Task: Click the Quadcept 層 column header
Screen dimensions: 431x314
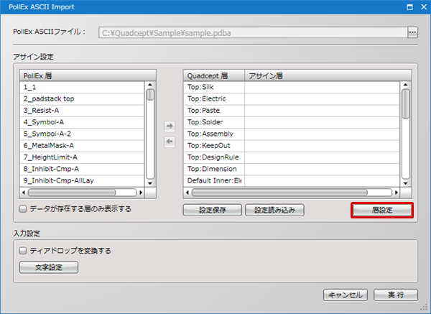Action: tap(214, 75)
